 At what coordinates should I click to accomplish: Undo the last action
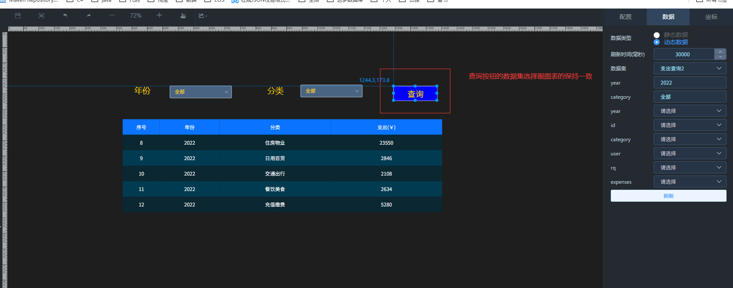coord(65,15)
